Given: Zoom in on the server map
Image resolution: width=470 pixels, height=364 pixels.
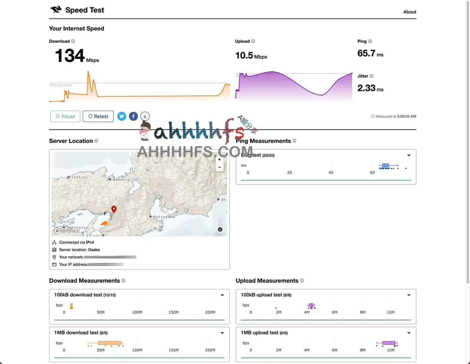Looking at the screenshot, I should point(220,159).
